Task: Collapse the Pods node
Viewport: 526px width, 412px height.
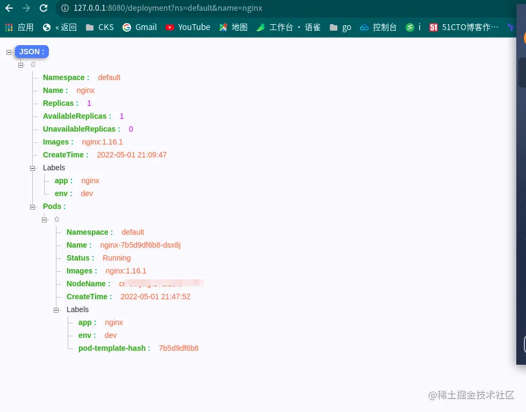Action: click(x=33, y=207)
